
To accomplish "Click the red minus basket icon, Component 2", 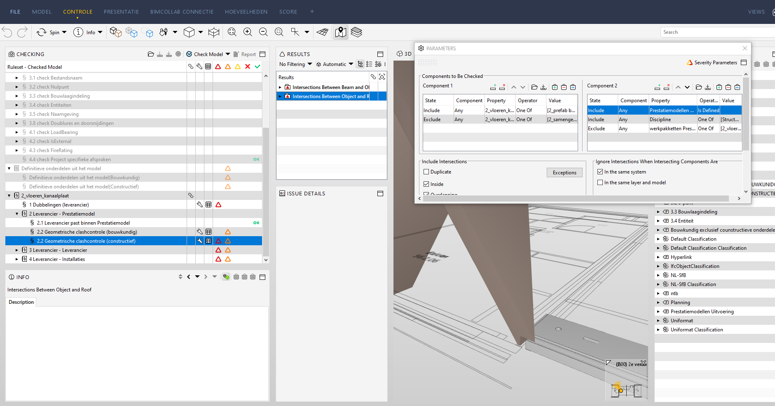I will 728,87.
